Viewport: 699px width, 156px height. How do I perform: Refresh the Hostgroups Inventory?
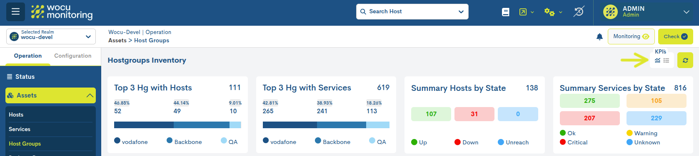[685, 60]
